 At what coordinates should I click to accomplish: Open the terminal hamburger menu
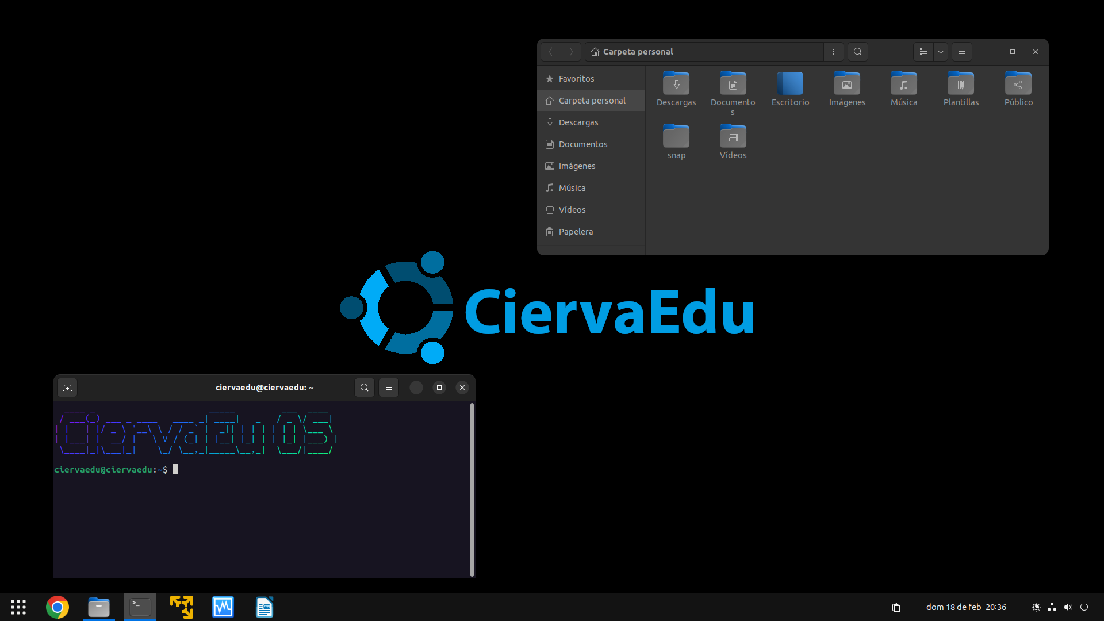click(389, 388)
